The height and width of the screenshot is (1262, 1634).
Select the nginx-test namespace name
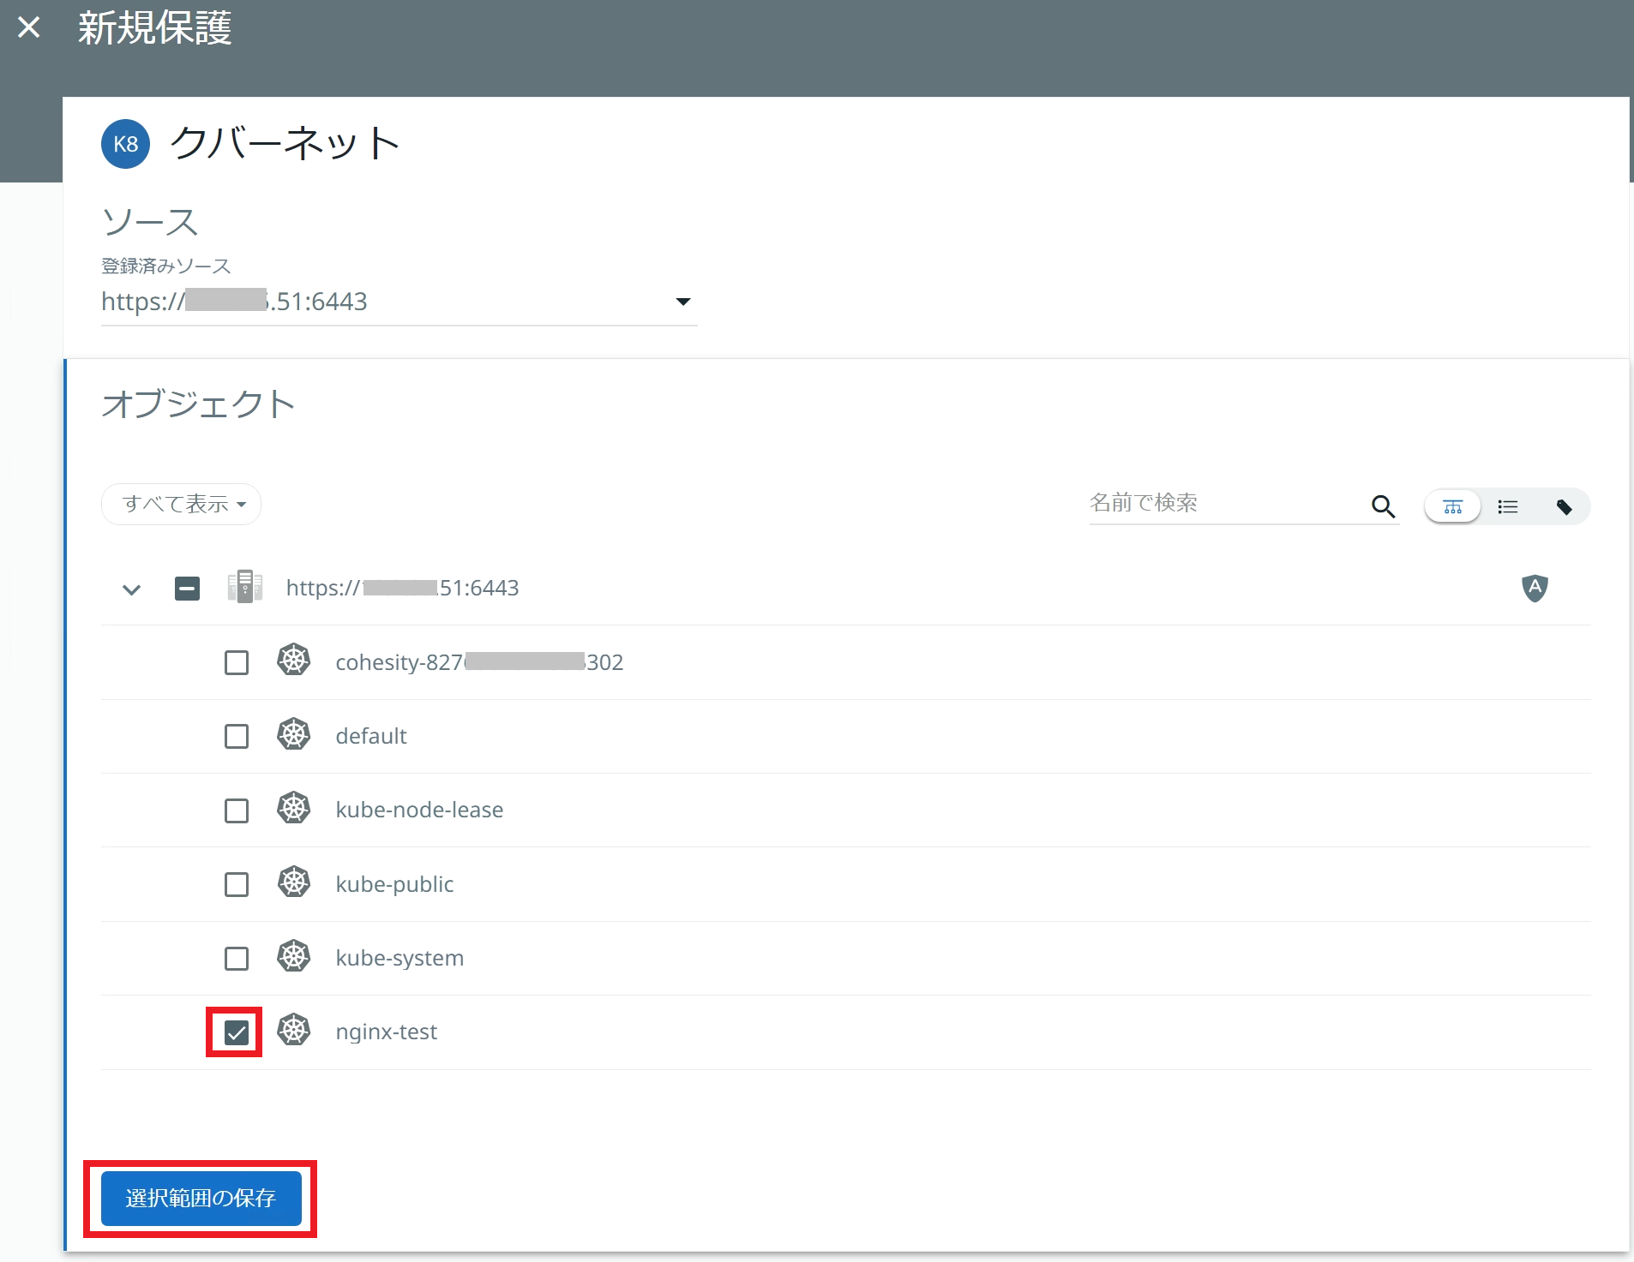387,1032
